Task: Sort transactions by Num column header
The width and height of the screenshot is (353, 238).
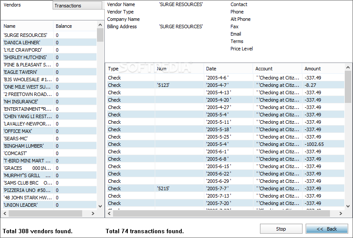Action: coord(180,69)
